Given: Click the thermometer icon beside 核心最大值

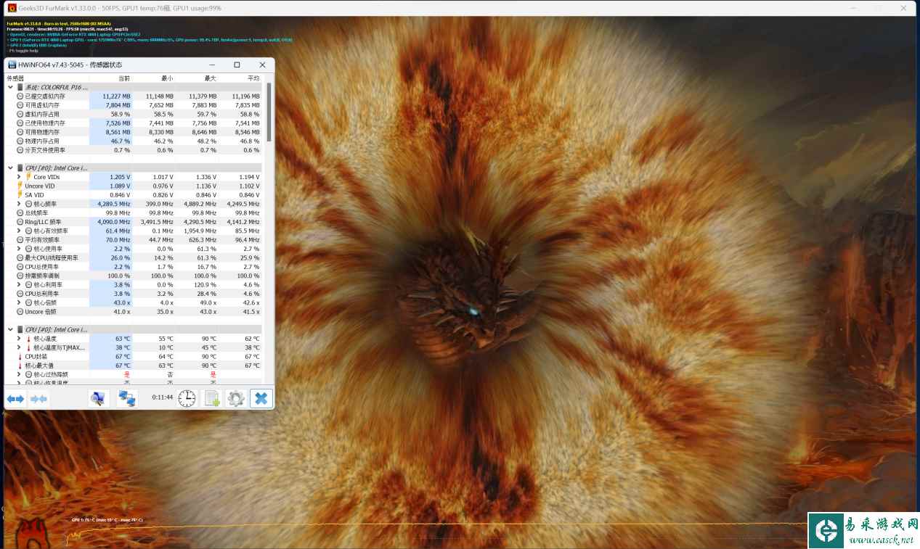Looking at the screenshot, I should point(20,366).
